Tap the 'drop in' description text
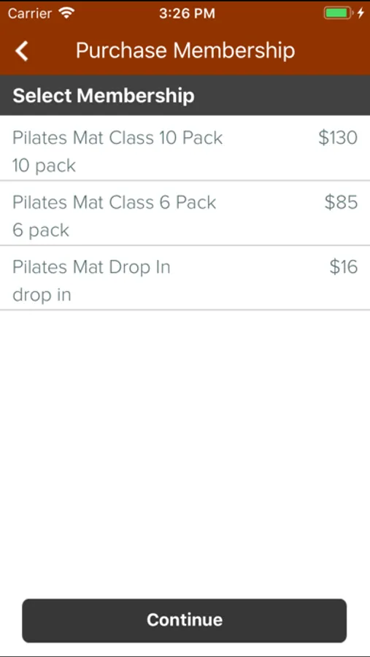This screenshot has height=657, width=370. pos(42,295)
